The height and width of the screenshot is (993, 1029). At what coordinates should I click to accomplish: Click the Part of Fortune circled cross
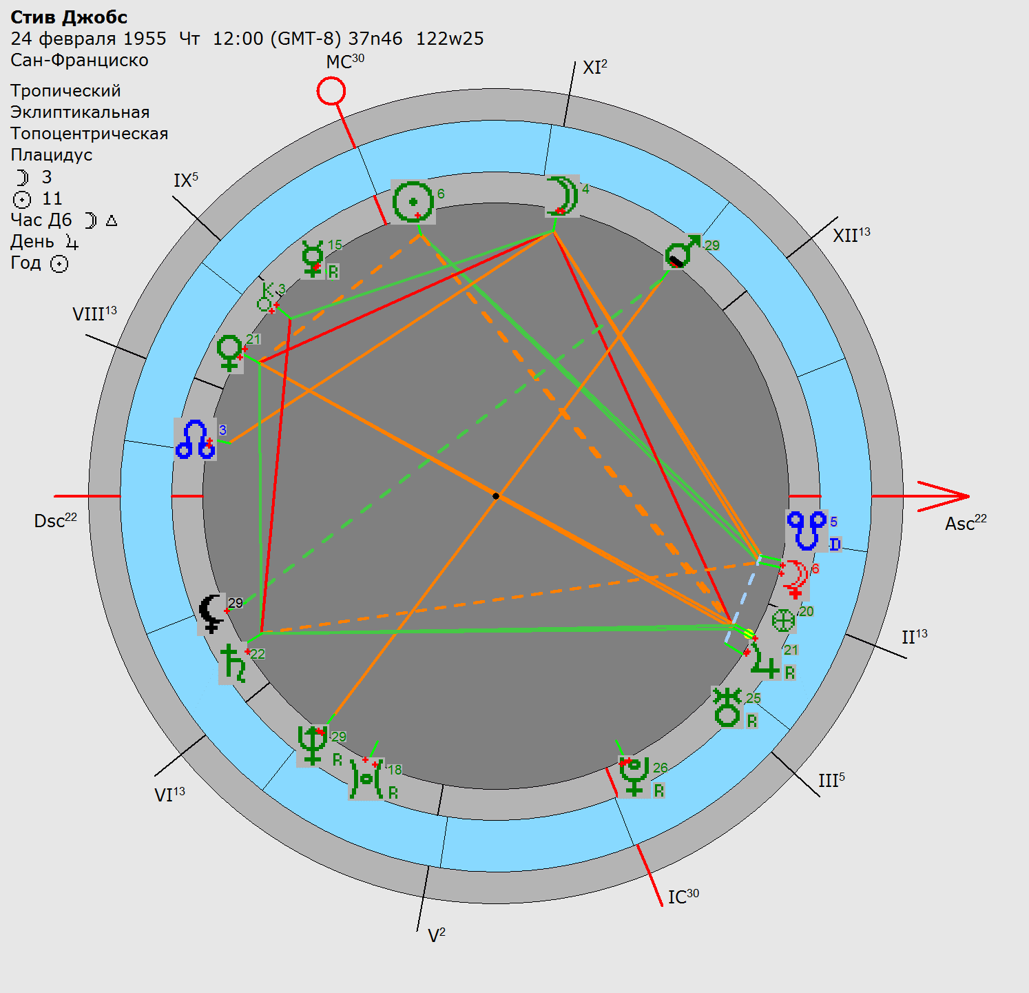point(783,621)
